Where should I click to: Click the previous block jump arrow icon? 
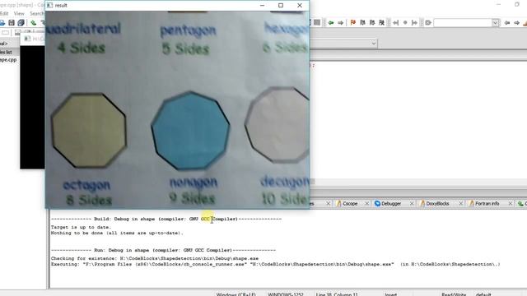click(x=395, y=22)
